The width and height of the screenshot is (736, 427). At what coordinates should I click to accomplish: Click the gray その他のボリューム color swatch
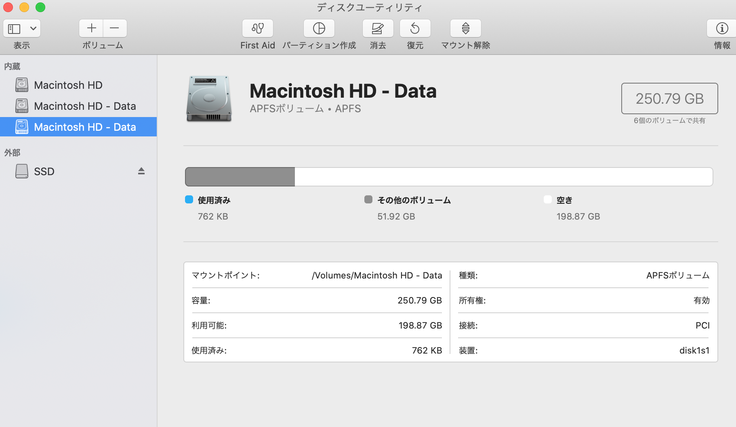[368, 199]
